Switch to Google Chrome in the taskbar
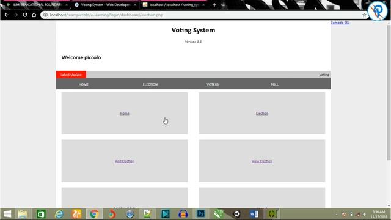Viewport: 391px width, 220px height. (x=94, y=214)
